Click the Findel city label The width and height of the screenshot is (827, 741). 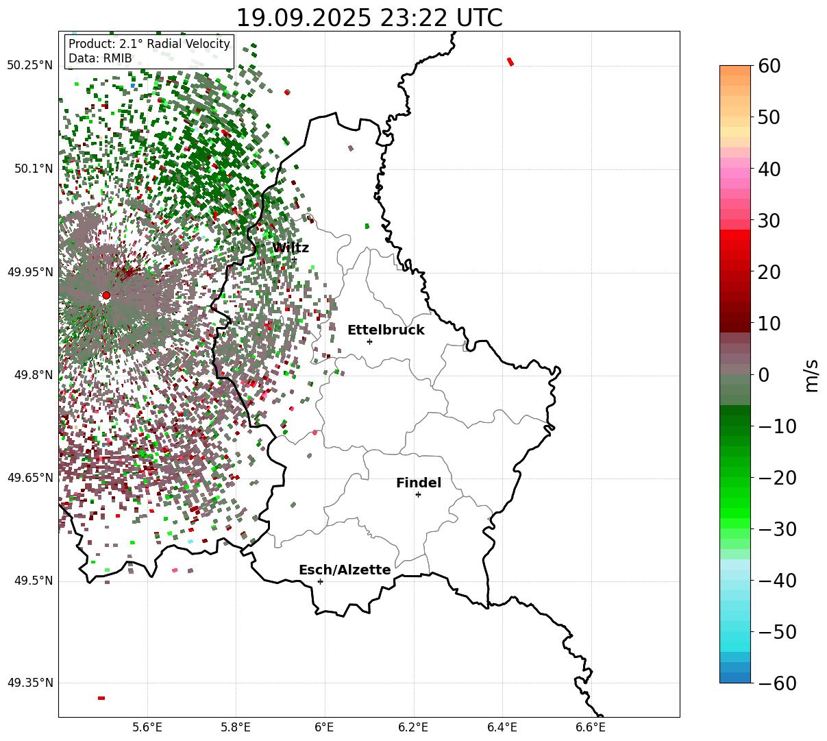(x=419, y=483)
